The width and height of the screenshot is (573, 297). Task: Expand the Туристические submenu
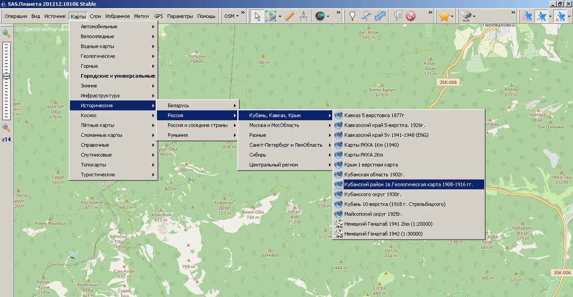click(113, 175)
